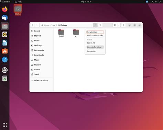Click the list view toggle icon
Screen dimensions: 163x130
115,25
